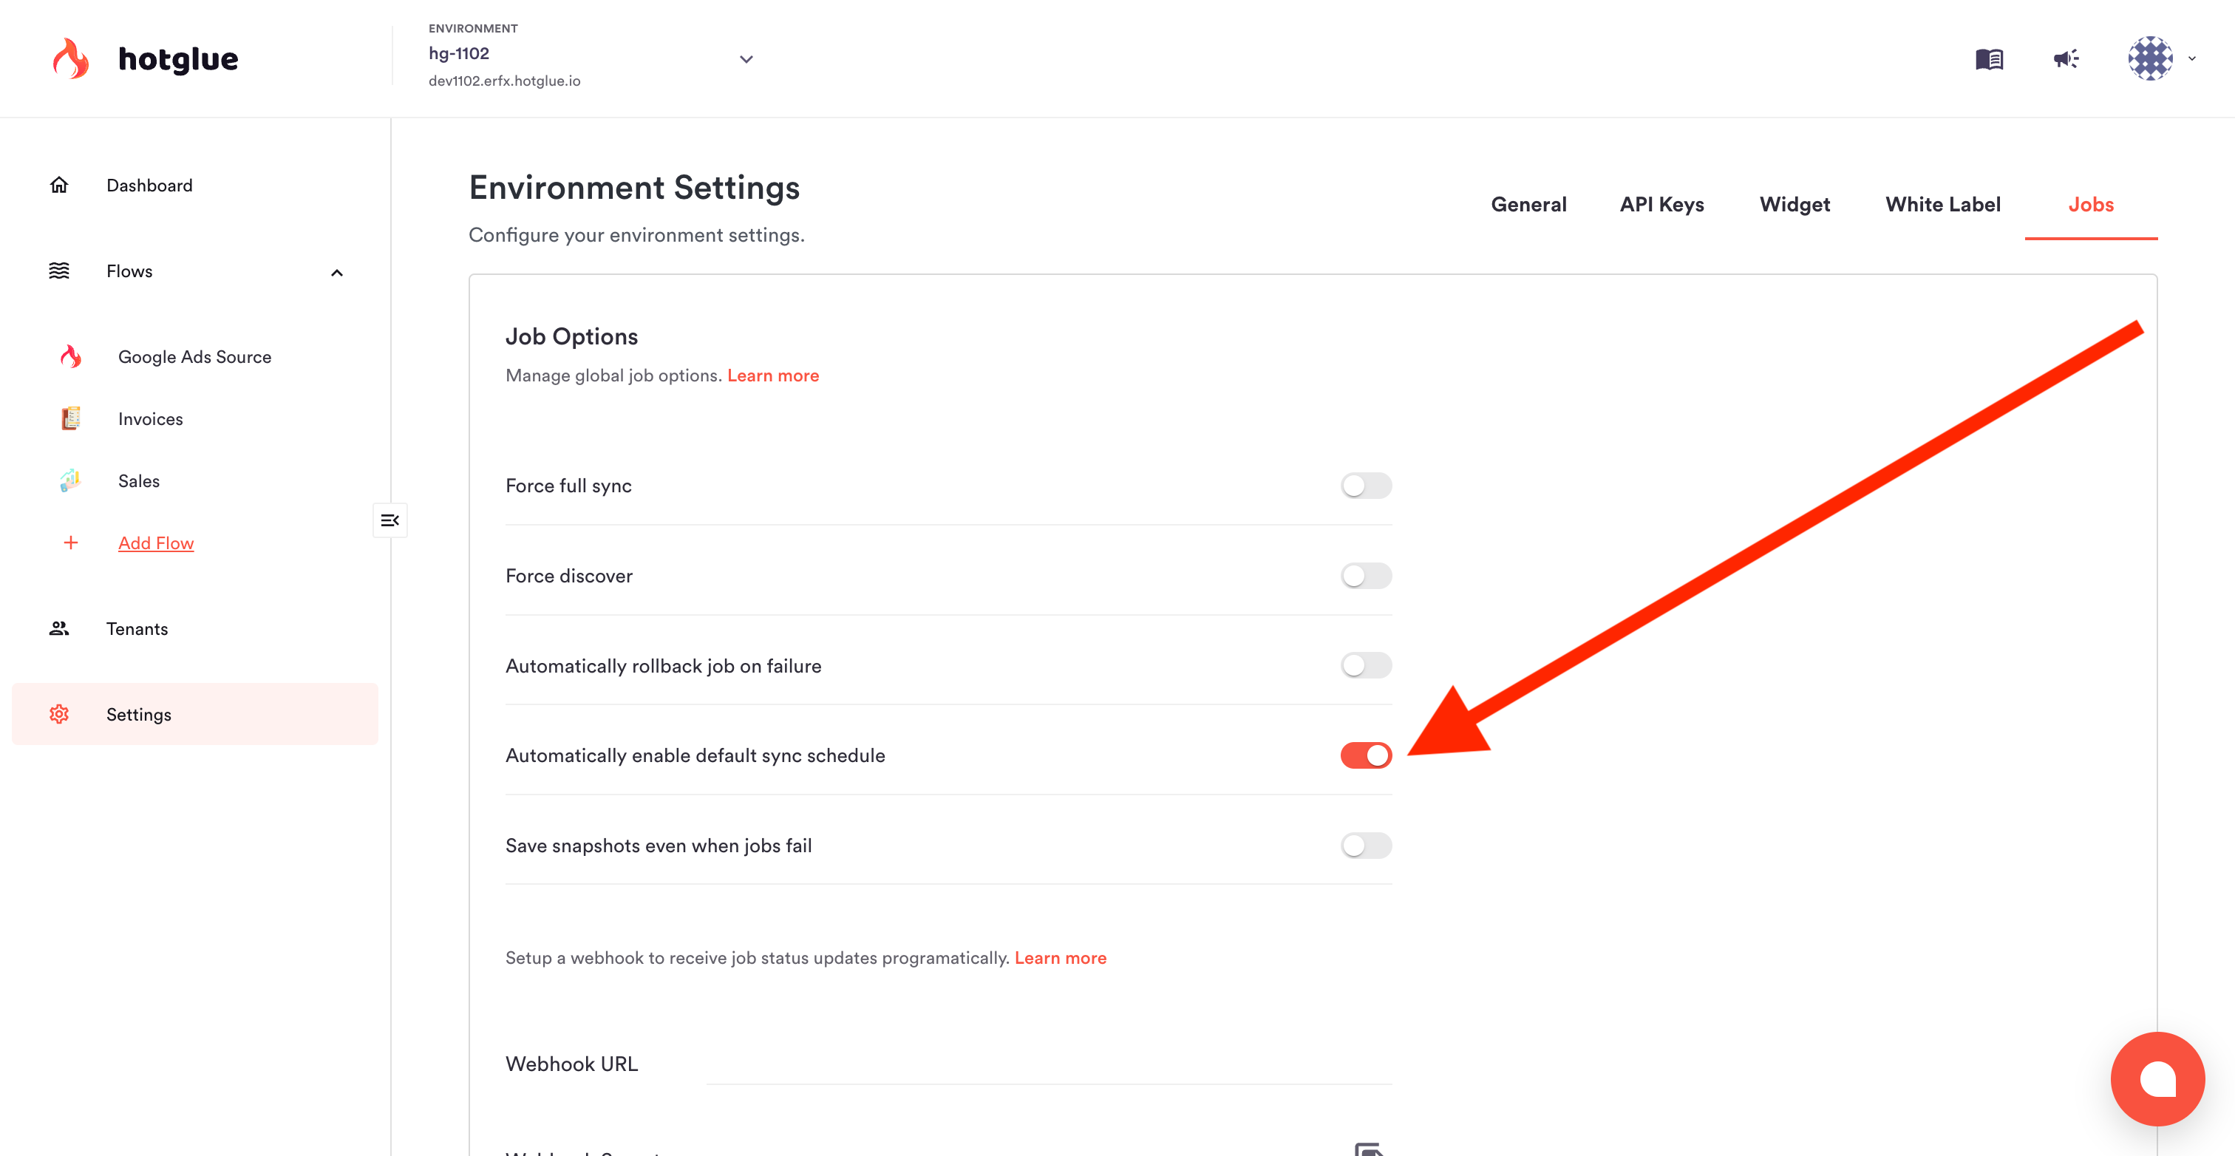This screenshot has height=1156, width=2235.
Task: Click the sidebar collapse icon
Action: [389, 520]
